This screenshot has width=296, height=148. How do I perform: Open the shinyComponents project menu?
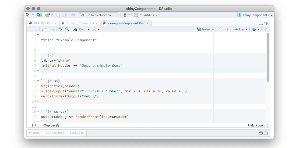255,15
